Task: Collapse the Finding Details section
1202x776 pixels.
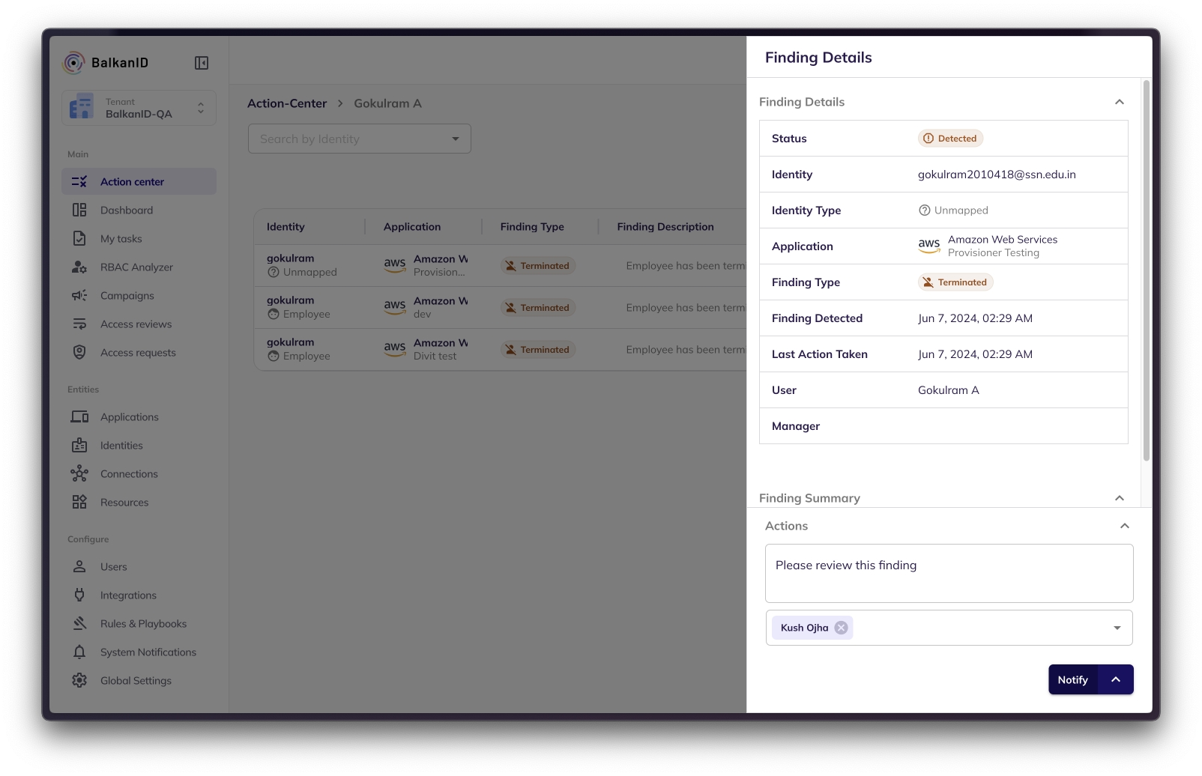Action: [x=1120, y=102]
